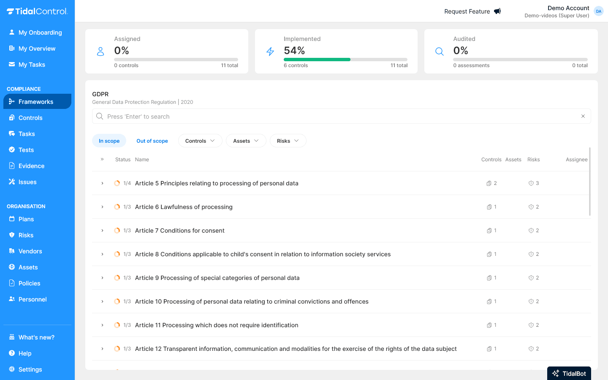The height and width of the screenshot is (380, 608).
Task: Expand Article 7 Conditions for consent row
Action: (102, 231)
